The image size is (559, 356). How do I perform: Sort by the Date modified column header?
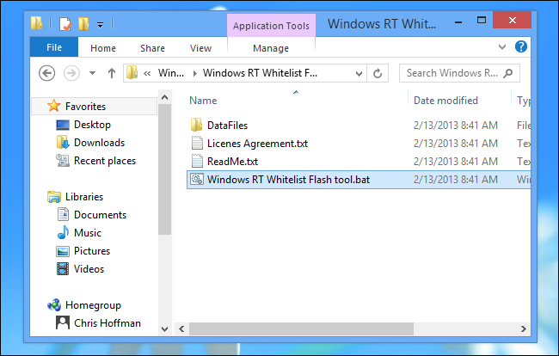point(446,101)
